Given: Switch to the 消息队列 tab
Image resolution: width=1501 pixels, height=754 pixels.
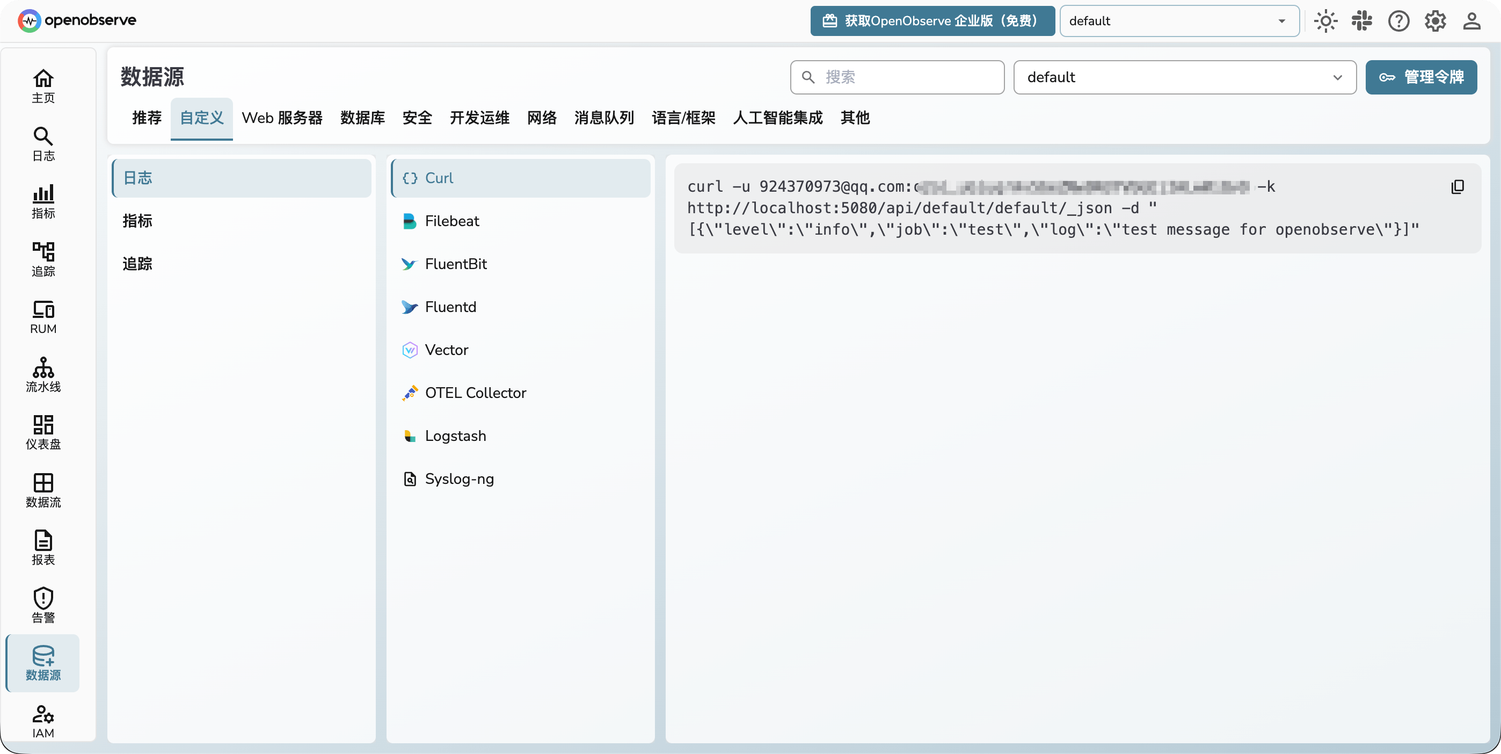Looking at the screenshot, I should [604, 118].
